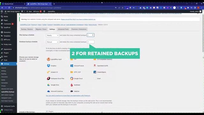Reload the browser page
This screenshot has height=115, width=204.
[x=9, y=8]
